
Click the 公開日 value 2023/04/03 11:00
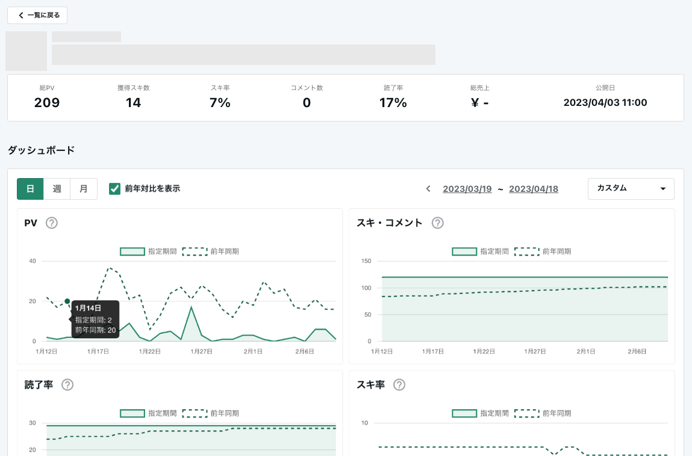pos(605,103)
